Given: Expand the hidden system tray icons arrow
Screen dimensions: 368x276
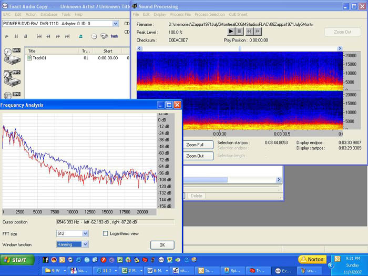Looking at the screenshot, I should point(331,265).
